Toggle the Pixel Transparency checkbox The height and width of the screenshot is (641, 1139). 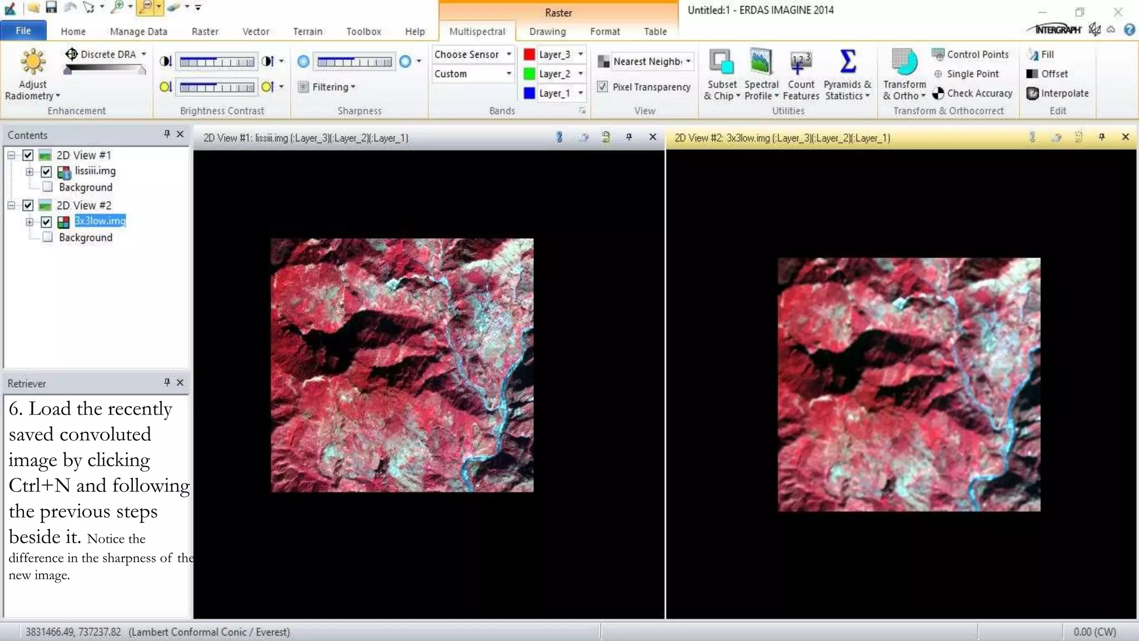point(602,87)
